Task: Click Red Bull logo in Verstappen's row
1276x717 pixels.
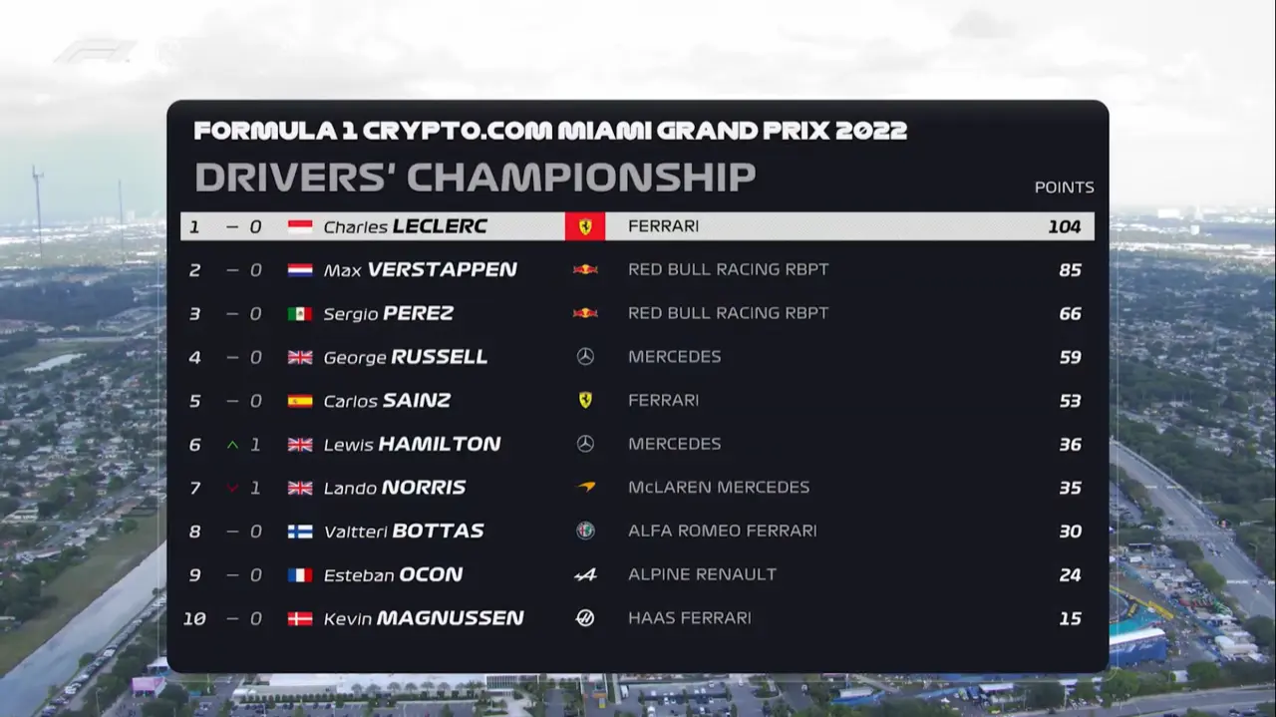Action: pyautogui.click(x=585, y=269)
